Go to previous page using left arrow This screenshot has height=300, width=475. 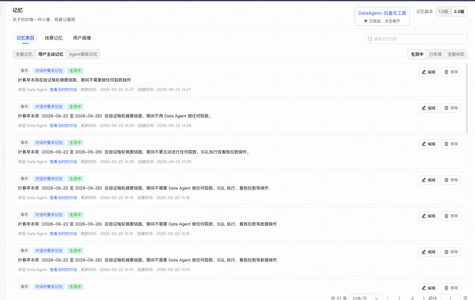pos(388,298)
